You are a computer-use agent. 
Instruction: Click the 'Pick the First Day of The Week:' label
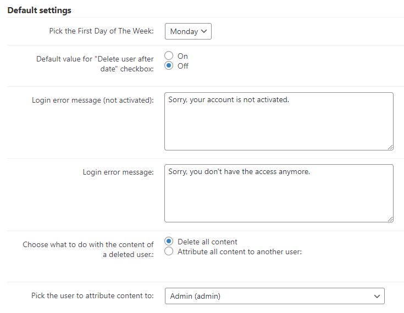pyautogui.click(x=102, y=31)
